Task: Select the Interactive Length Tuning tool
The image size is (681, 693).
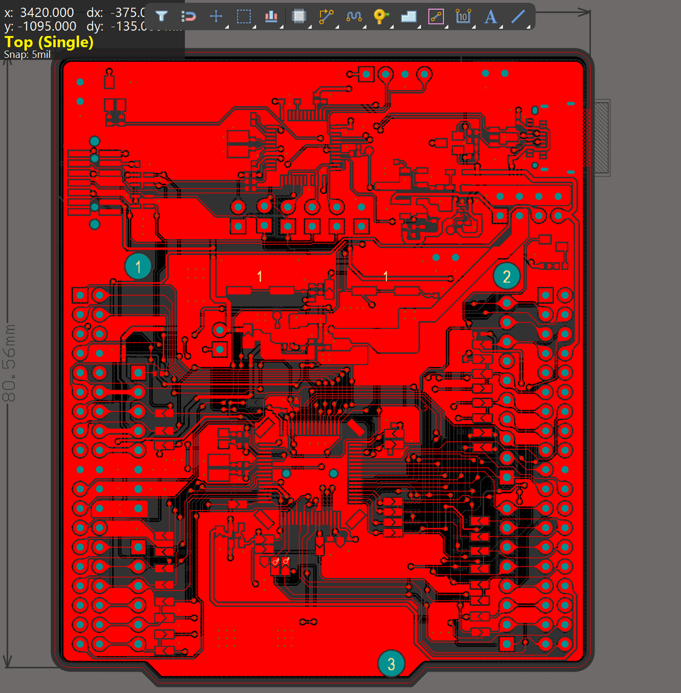Action: tap(354, 16)
